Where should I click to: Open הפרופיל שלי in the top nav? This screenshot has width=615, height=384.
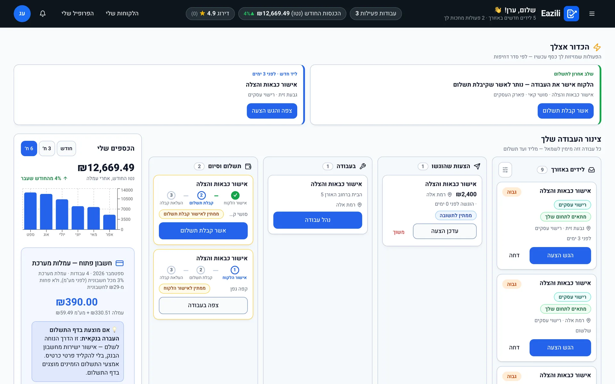point(78,13)
